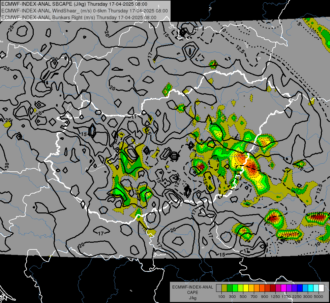Select the sky blue legend swatch

pyautogui.click(x=305, y=288)
